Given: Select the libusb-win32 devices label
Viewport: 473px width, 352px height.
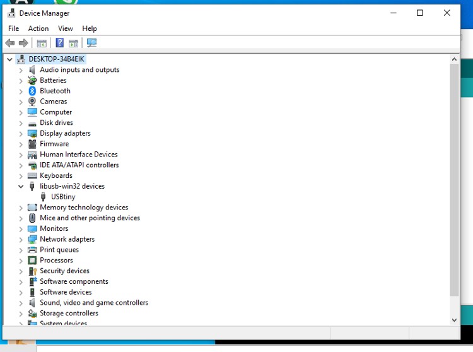Looking at the screenshot, I should pos(72,186).
